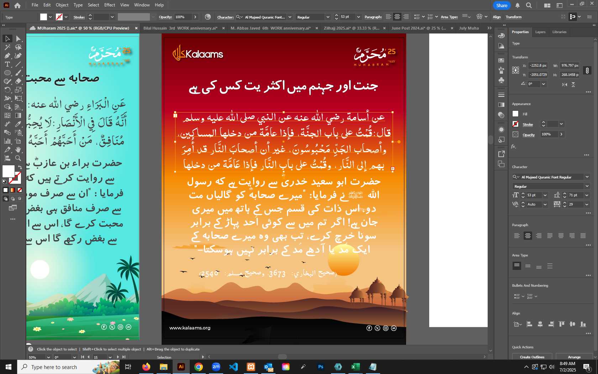Open the Asset Export panel icon
598x374 pixels.
click(501, 154)
